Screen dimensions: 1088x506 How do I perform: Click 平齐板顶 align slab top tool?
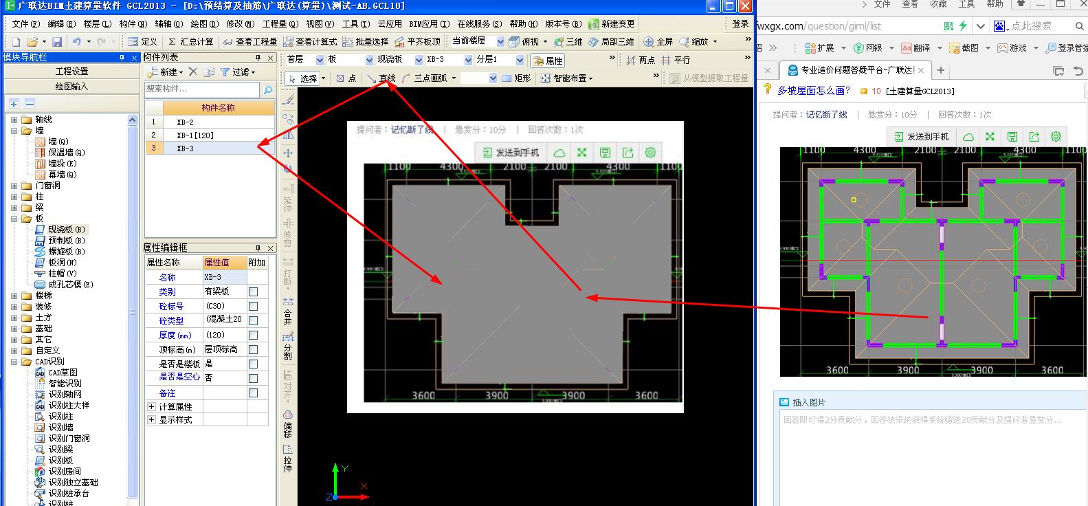[x=417, y=42]
